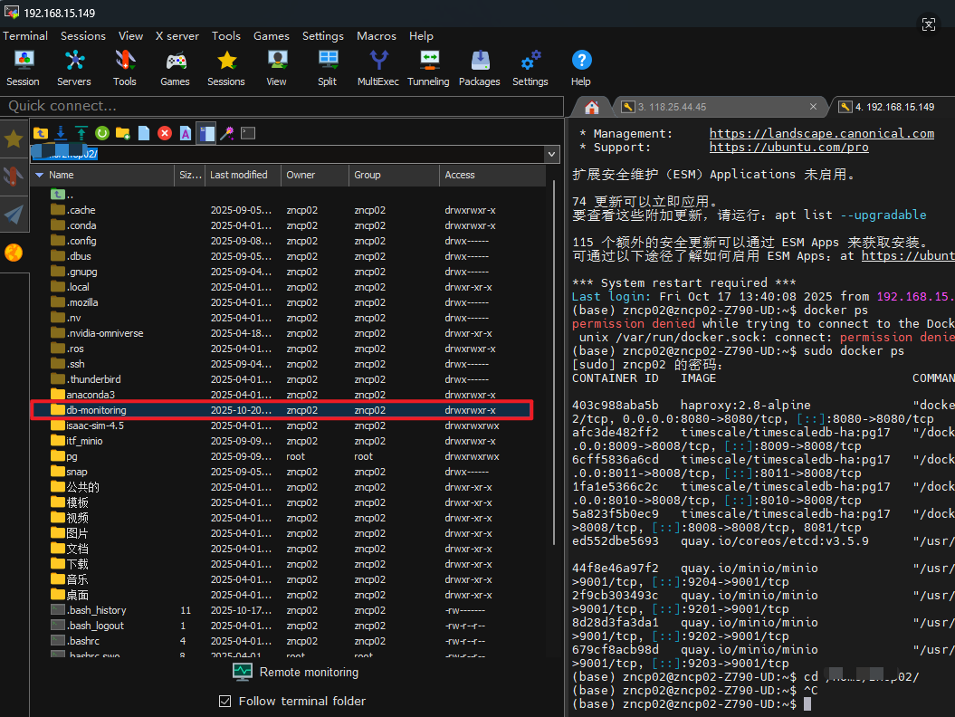Click the download selected files icon

click(61, 133)
